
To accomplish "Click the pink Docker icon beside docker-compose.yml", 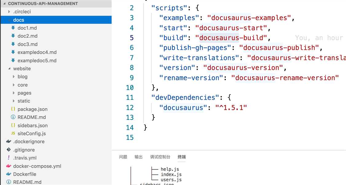I will 9,166.
